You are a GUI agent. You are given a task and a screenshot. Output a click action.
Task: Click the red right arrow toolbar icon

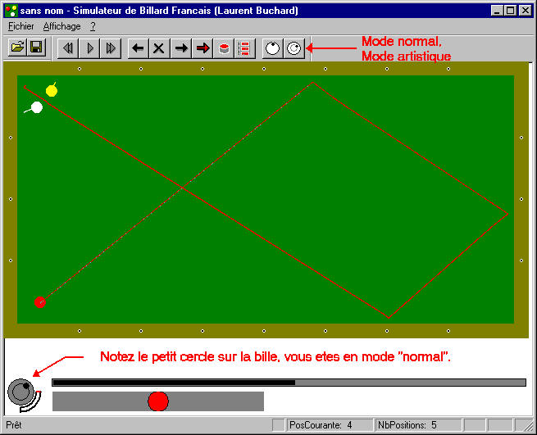tap(203, 48)
